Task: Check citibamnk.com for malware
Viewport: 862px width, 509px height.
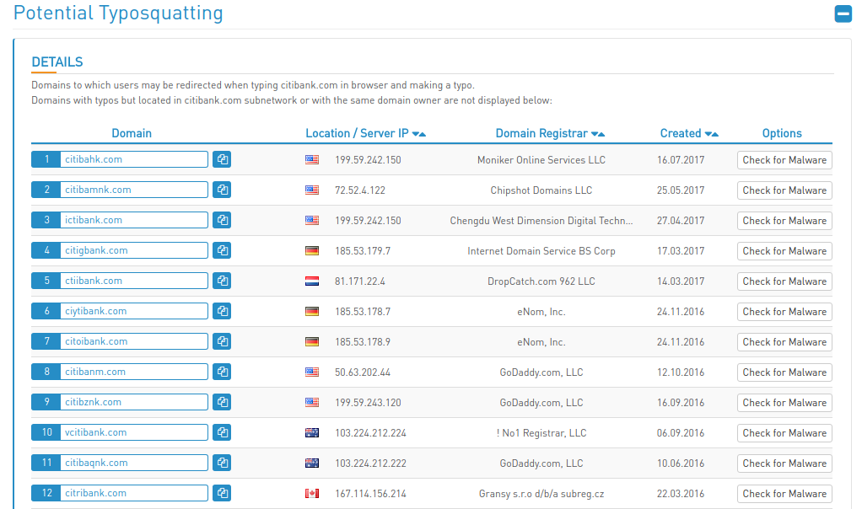Action: tap(784, 190)
